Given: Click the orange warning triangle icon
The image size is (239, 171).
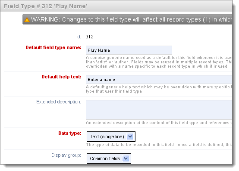Looking at the screenshot, I should 27,20.
